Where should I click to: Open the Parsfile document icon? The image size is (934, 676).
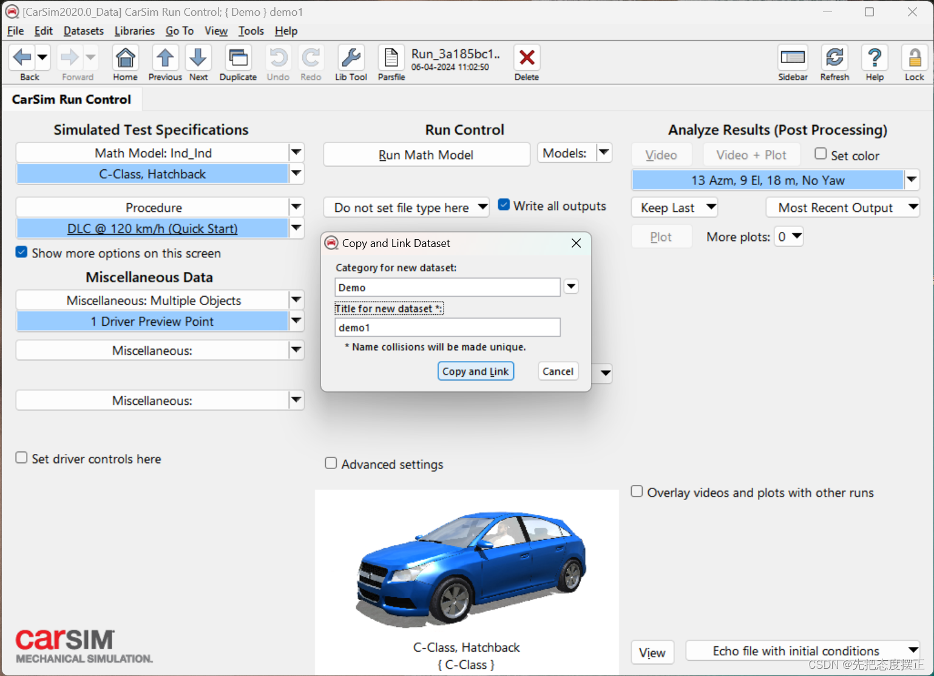click(391, 58)
